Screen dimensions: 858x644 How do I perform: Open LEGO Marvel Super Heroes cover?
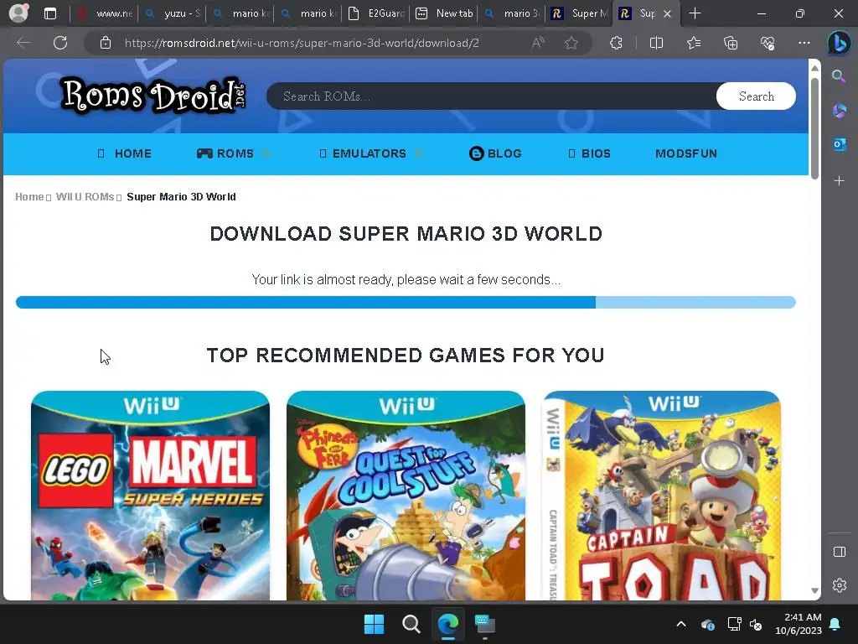point(151,496)
